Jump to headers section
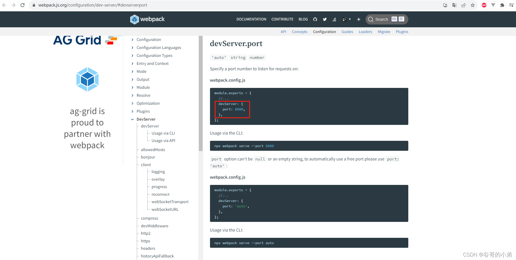 click(148, 248)
